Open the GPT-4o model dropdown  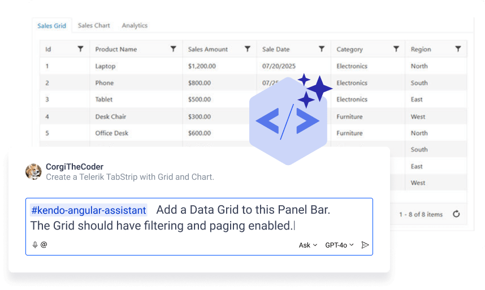[339, 245]
